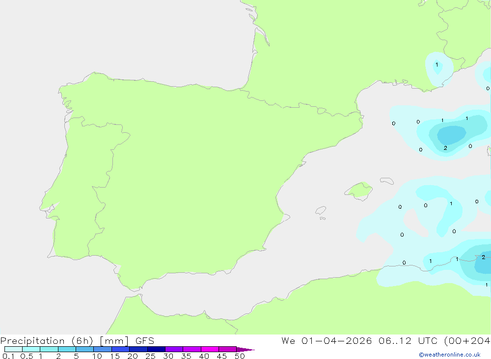491x359 pixels.
Task: Select the 0.5–1 mm legend color box
Action: [x=31, y=349]
